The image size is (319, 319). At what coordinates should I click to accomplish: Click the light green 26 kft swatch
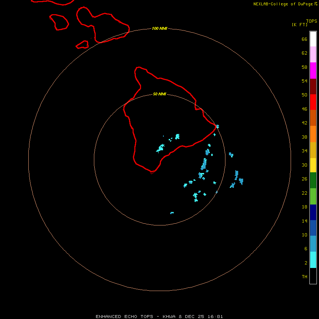(x=313, y=196)
